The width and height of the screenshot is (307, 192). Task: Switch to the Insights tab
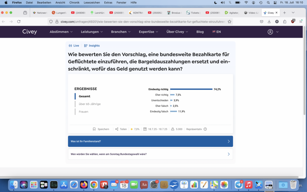pyautogui.click(x=92, y=46)
